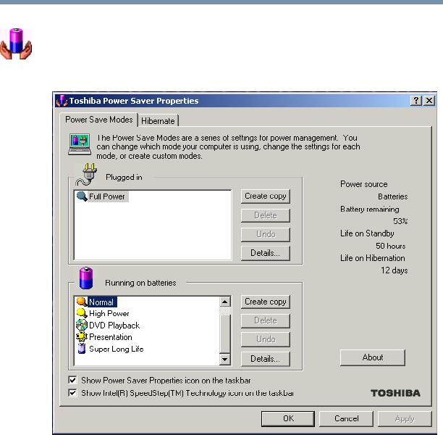The height and width of the screenshot is (435, 443).
Task: Switch to the Hibernate tab
Action: pos(158,121)
